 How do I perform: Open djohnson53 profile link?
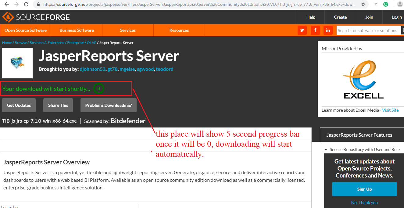(93, 69)
